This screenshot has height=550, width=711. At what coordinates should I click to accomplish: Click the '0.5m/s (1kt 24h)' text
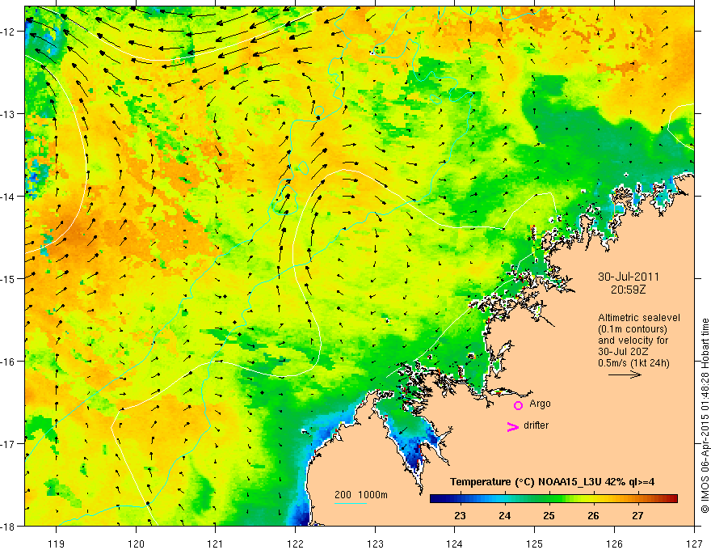(634, 363)
